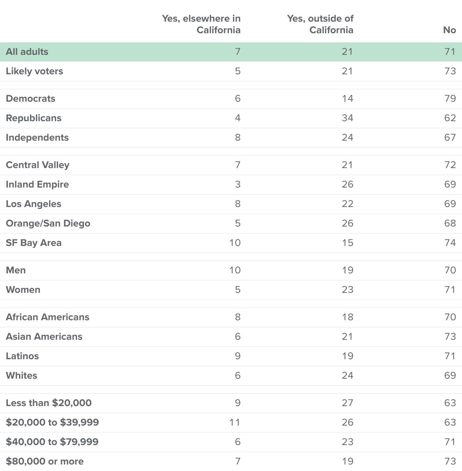Screen dimensions: 462x471
Task: Click the Latinos row label
Action: [22, 356]
